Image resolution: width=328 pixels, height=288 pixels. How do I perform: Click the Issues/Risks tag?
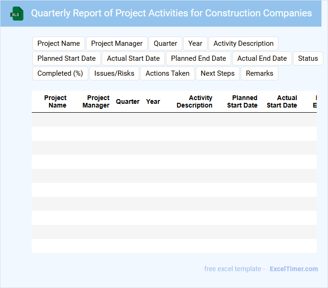[114, 73]
